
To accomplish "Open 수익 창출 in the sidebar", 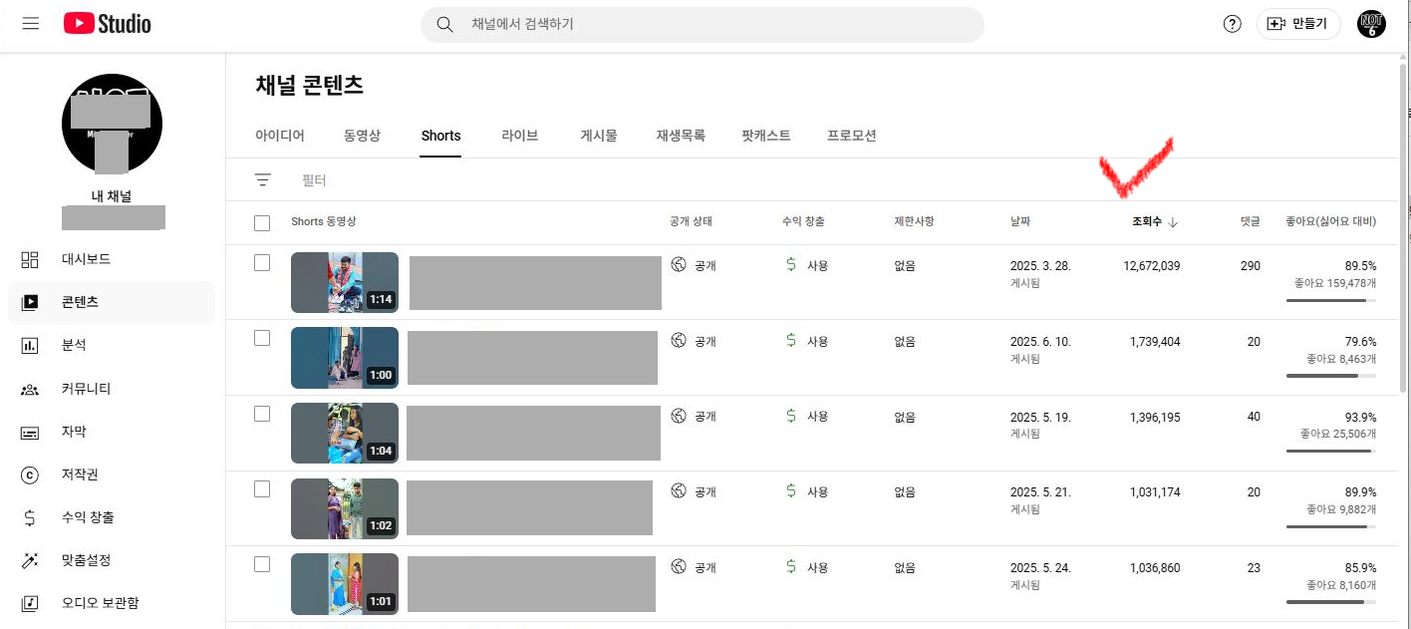I will [x=88, y=517].
